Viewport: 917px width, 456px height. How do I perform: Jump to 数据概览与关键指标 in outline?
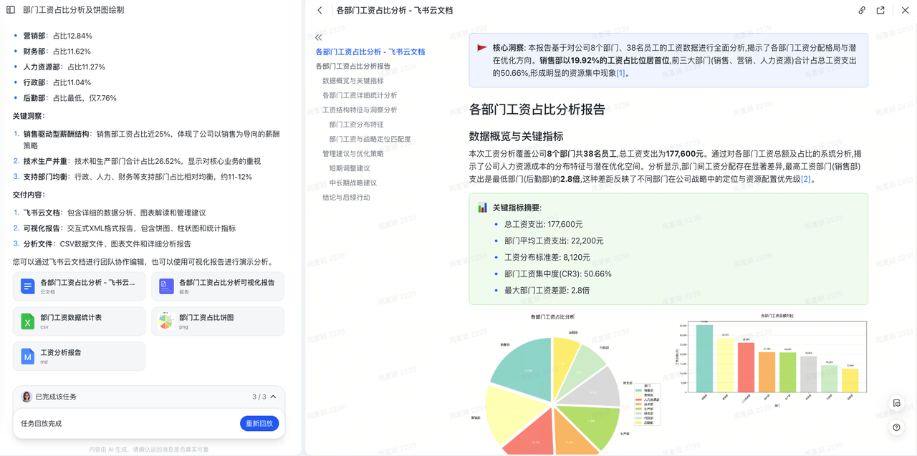tap(352, 81)
